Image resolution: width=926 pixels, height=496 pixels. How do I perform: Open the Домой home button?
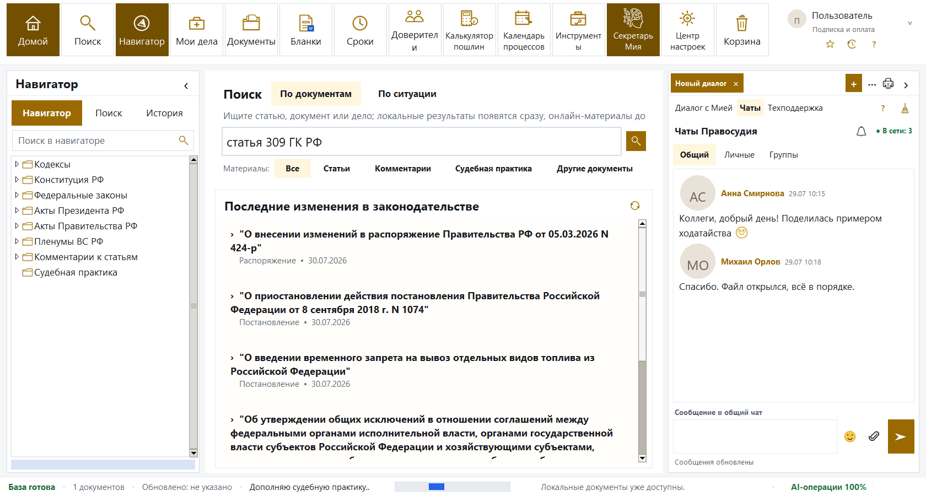coord(33,30)
